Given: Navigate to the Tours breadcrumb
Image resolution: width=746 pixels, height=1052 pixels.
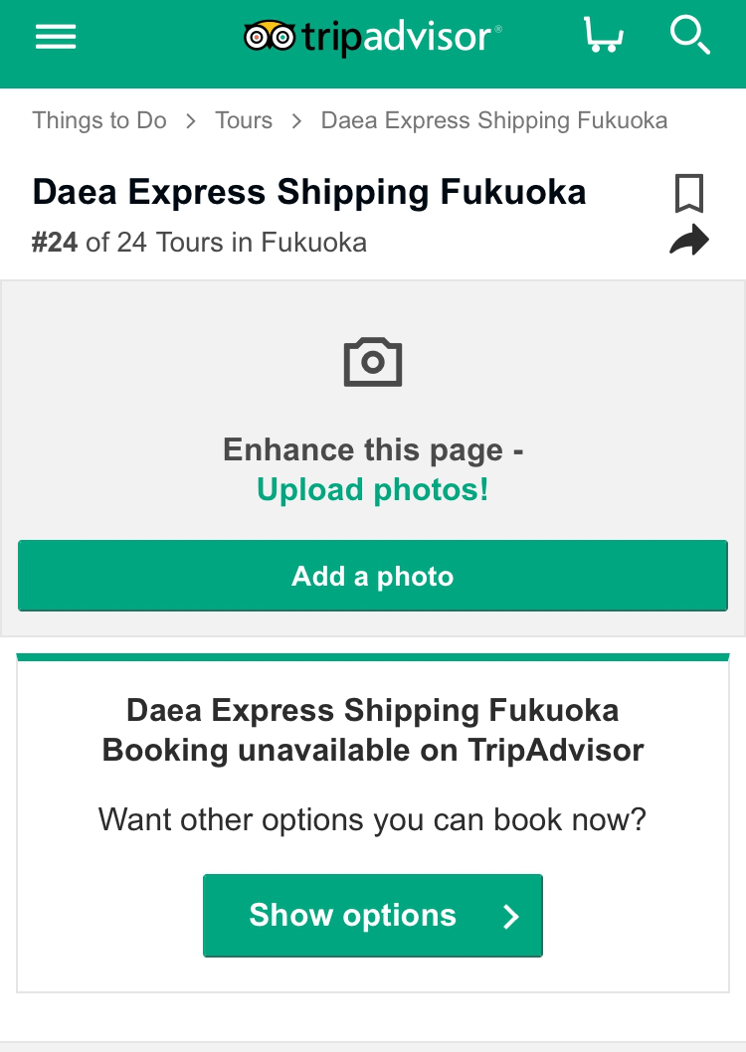Looking at the screenshot, I should click(x=244, y=121).
